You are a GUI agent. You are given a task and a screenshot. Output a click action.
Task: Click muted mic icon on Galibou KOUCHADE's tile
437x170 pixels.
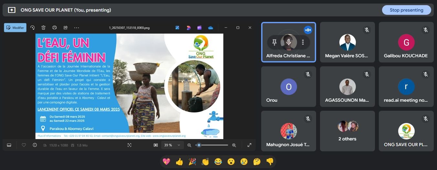click(426, 30)
